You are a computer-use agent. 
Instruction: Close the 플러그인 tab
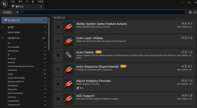pyautogui.click(x=41, y=6)
